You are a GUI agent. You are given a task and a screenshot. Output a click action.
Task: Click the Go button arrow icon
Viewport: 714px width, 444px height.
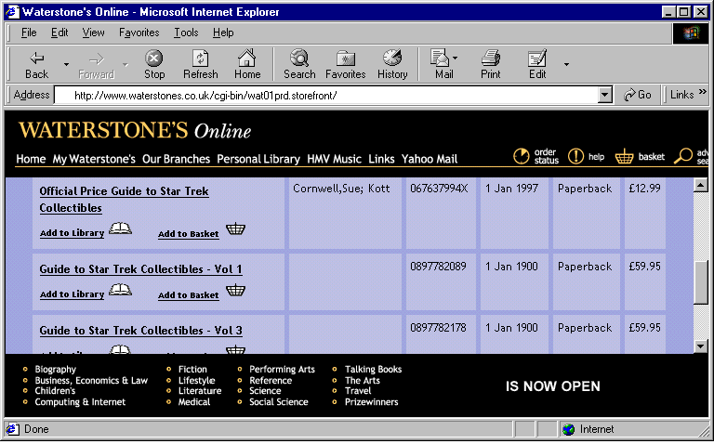[x=629, y=95]
